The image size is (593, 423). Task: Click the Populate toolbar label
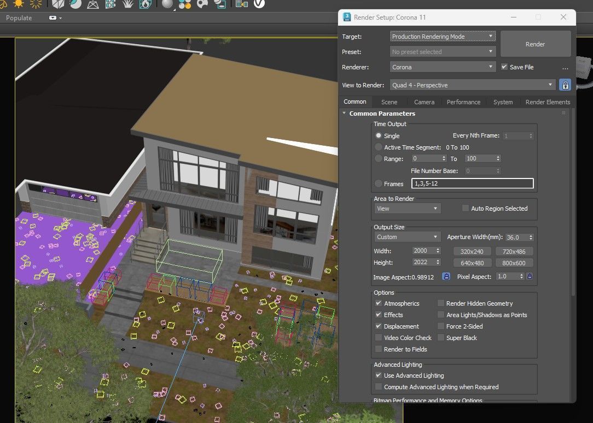19,17
